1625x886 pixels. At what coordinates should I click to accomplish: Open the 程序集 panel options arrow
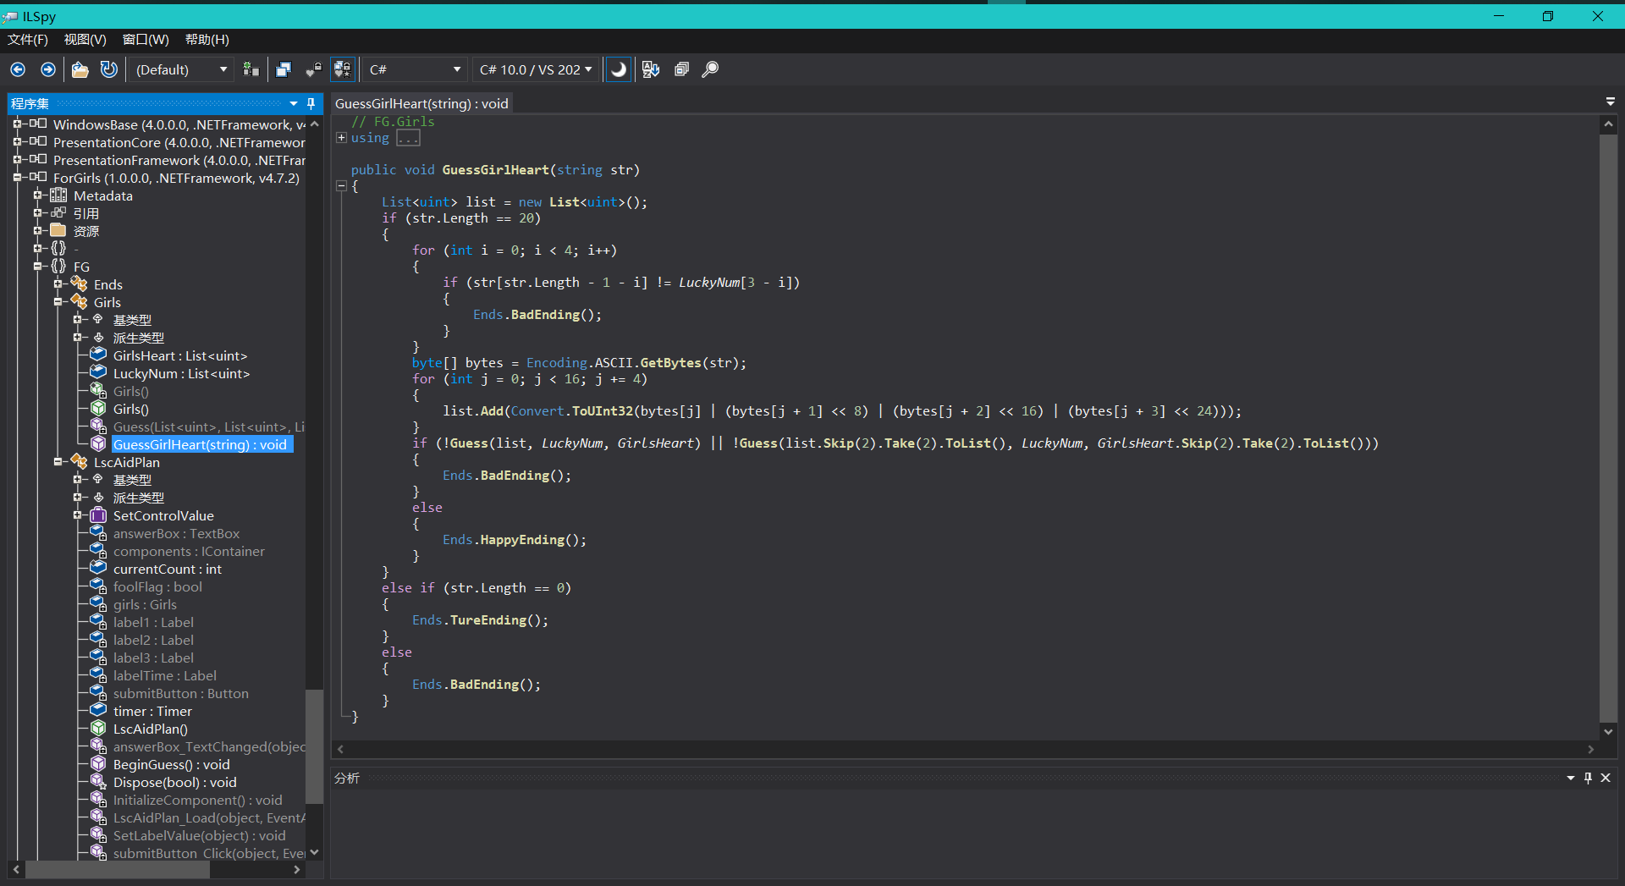294,103
